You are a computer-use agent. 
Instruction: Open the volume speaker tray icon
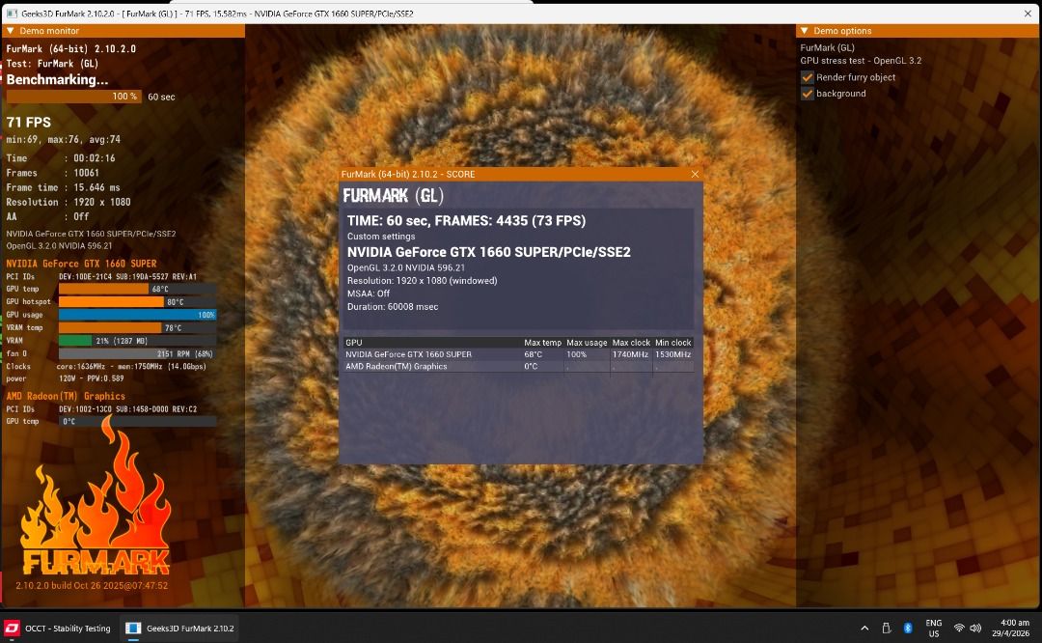pos(974,629)
